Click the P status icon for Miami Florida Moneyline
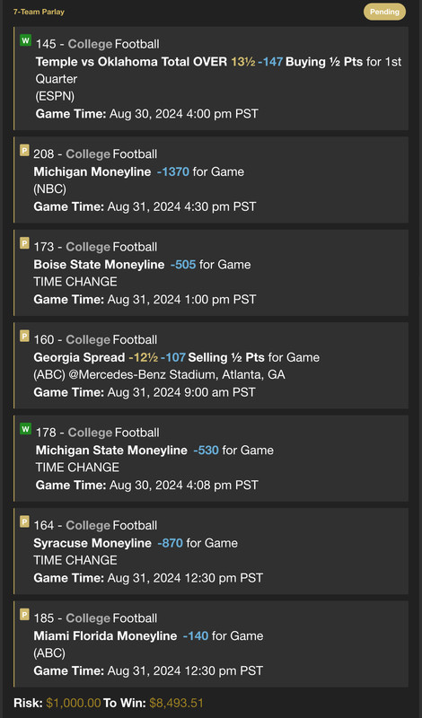The width and height of the screenshot is (422, 718). click(x=24, y=615)
